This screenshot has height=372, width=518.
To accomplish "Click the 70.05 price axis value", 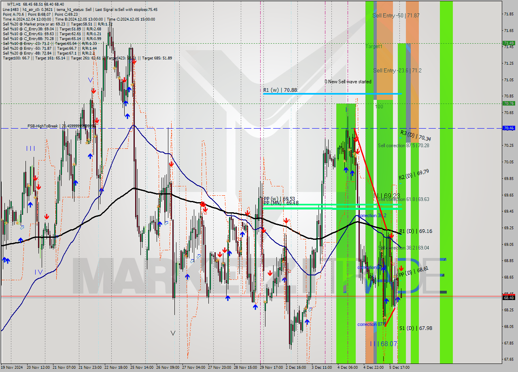I will click(509, 162).
